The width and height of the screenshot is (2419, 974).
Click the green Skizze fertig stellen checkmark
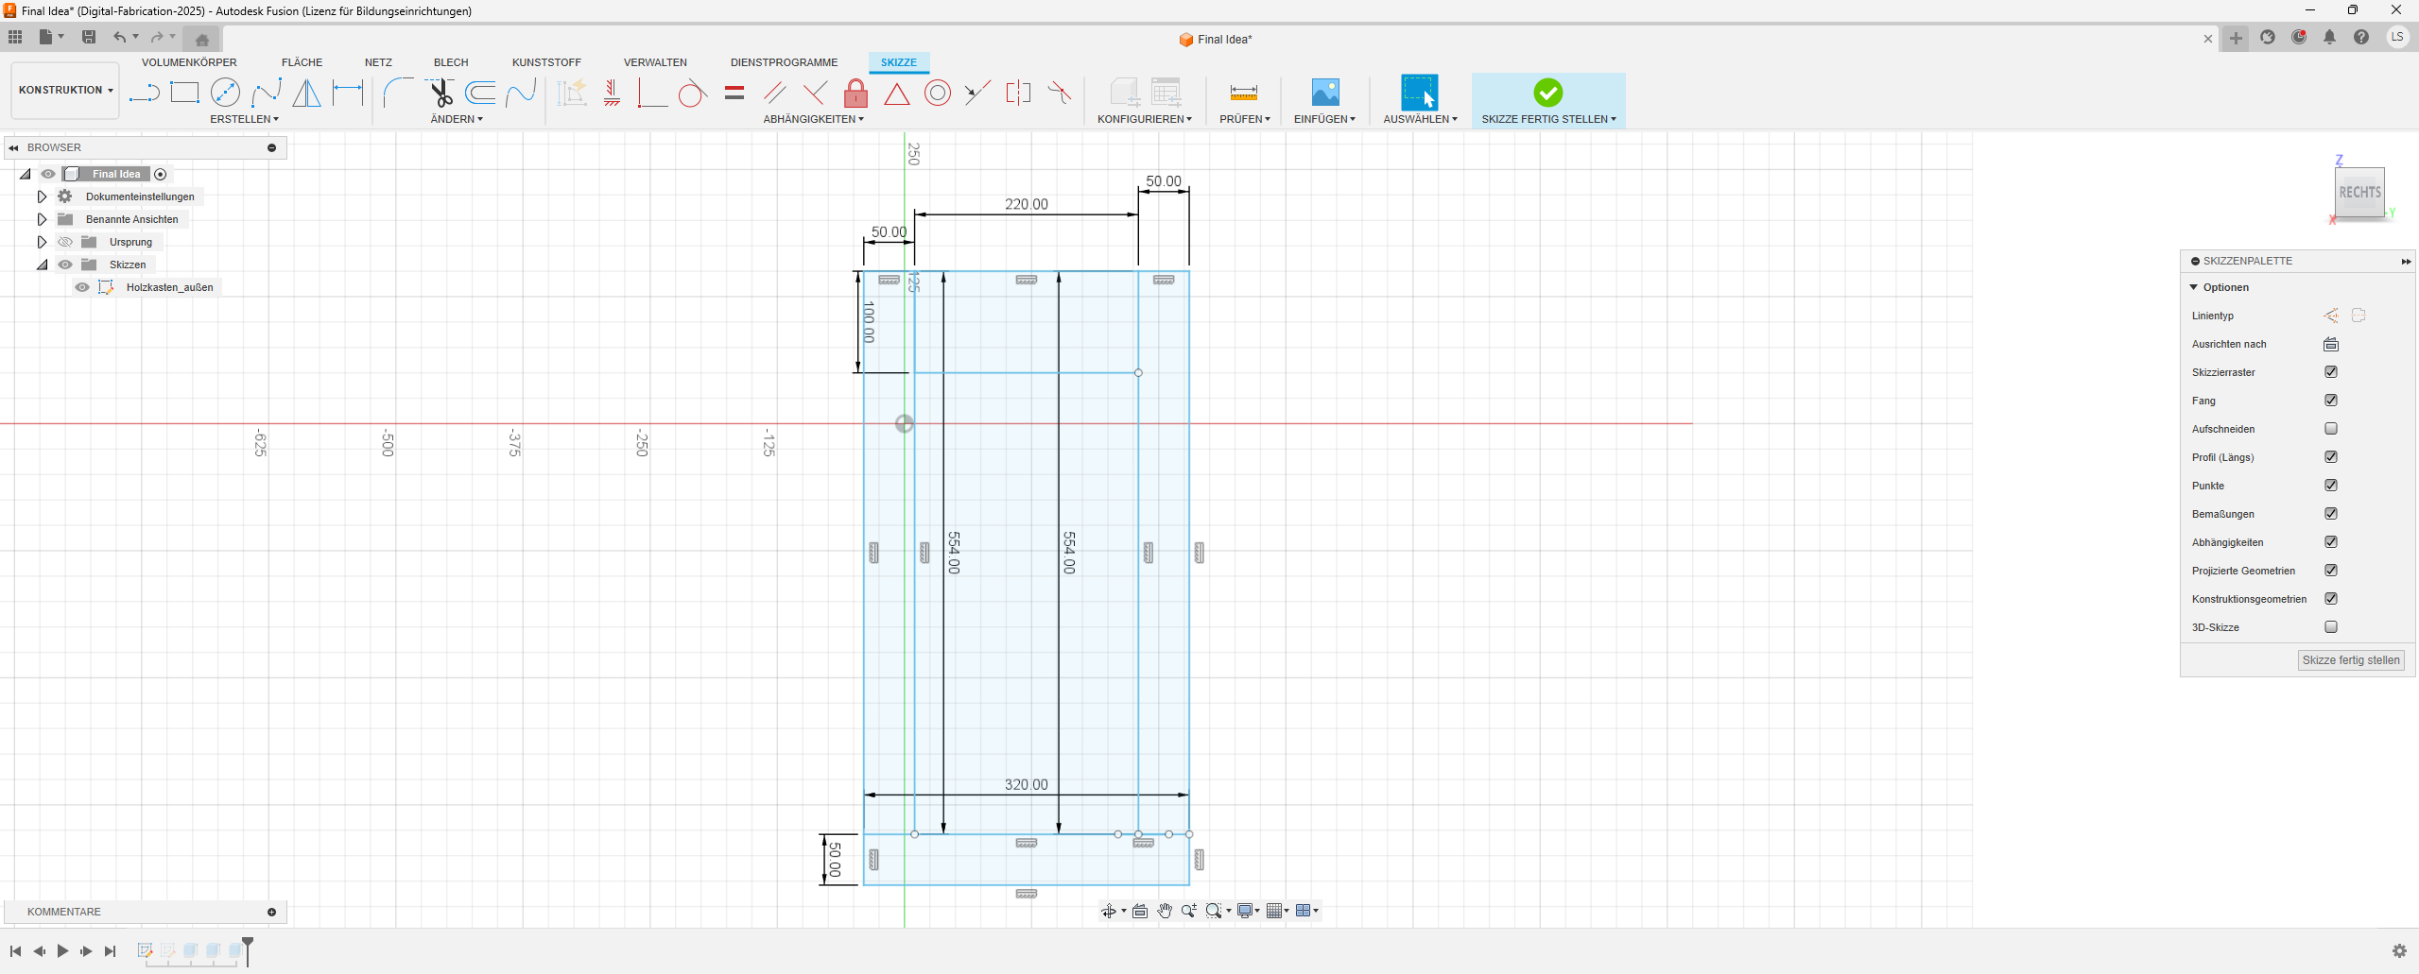click(x=1547, y=93)
